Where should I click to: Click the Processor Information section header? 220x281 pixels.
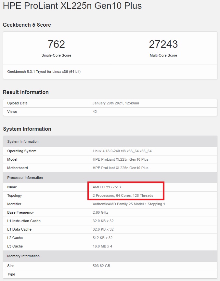[x=25, y=178]
